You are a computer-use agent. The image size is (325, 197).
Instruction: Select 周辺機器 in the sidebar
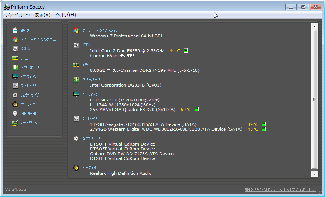(29, 113)
